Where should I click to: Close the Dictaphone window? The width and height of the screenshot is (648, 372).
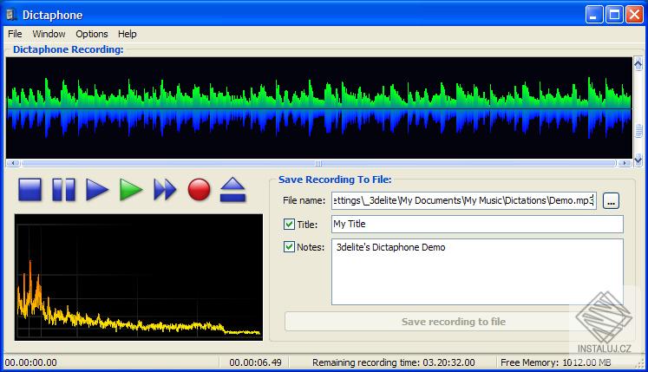click(634, 15)
